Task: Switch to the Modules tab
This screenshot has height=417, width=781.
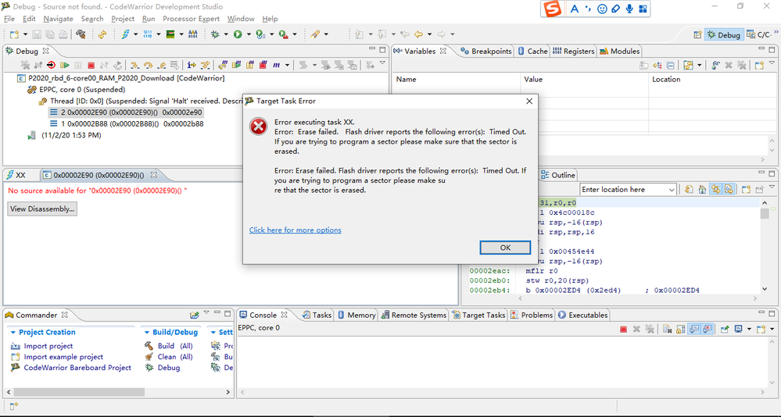Action: pos(620,52)
